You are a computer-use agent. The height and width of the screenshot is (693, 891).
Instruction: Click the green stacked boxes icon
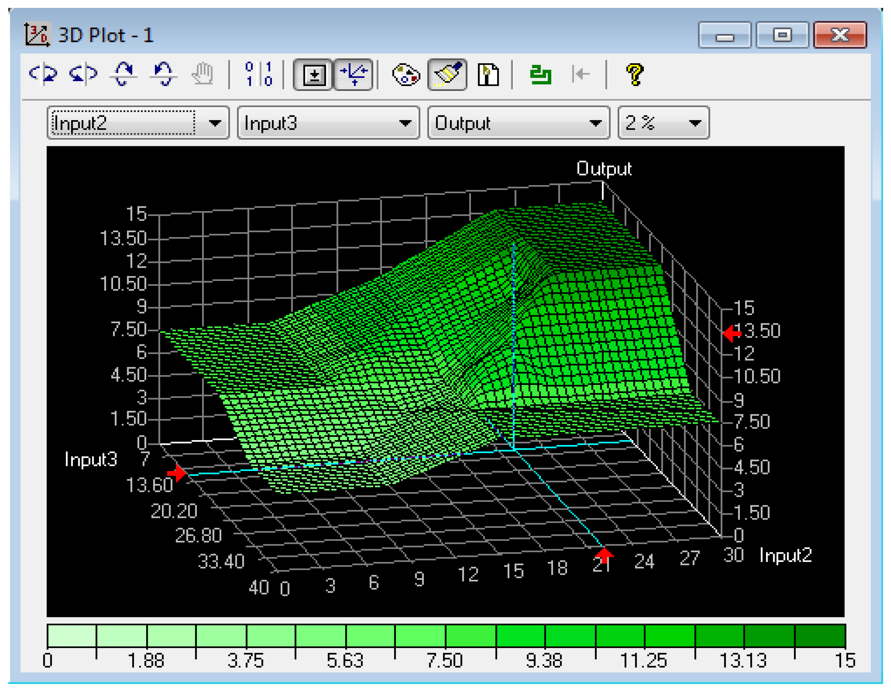coord(541,75)
